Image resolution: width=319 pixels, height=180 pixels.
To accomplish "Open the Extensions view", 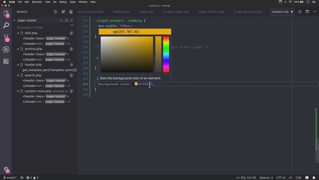I will tap(6, 61).
